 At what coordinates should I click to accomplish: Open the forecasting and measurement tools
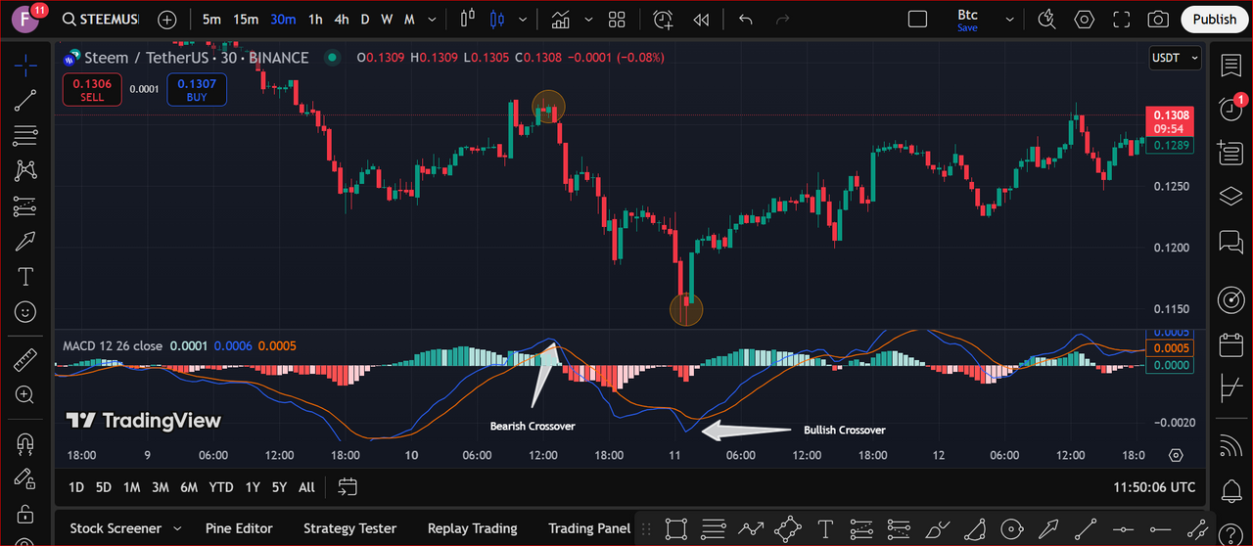tap(25, 206)
